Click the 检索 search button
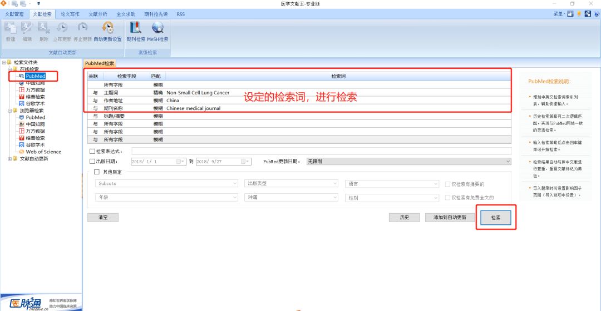 [496, 217]
